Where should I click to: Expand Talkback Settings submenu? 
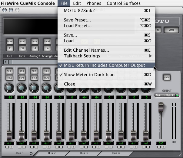106,56
